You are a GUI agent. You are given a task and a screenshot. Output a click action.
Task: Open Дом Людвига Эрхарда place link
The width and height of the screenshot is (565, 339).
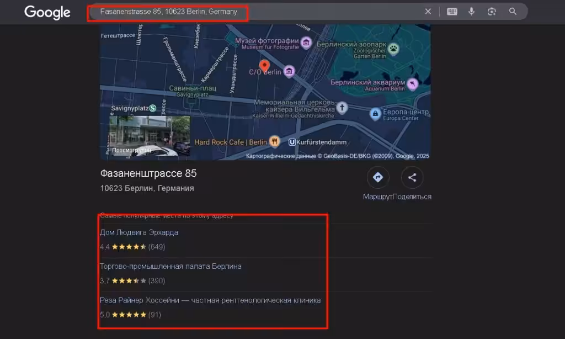tap(138, 232)
